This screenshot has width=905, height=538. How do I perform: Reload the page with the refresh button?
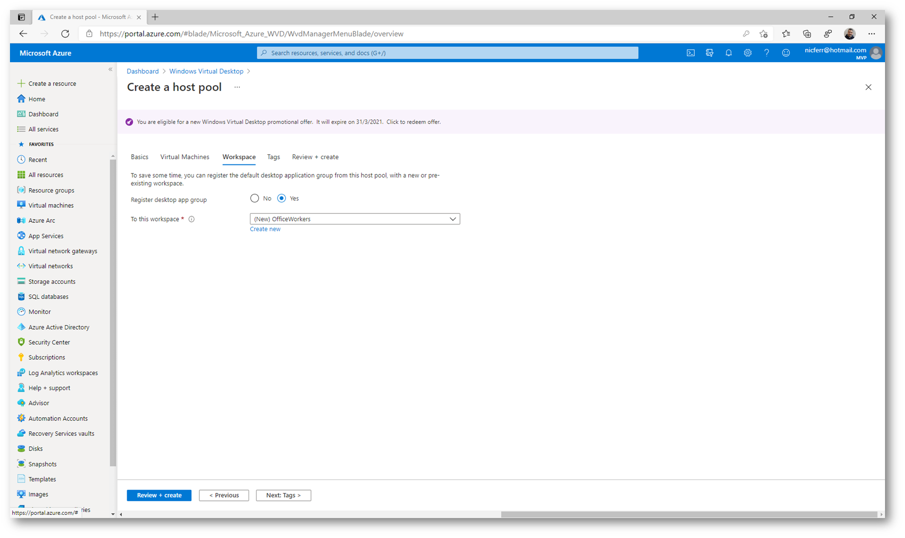[65, 34]
